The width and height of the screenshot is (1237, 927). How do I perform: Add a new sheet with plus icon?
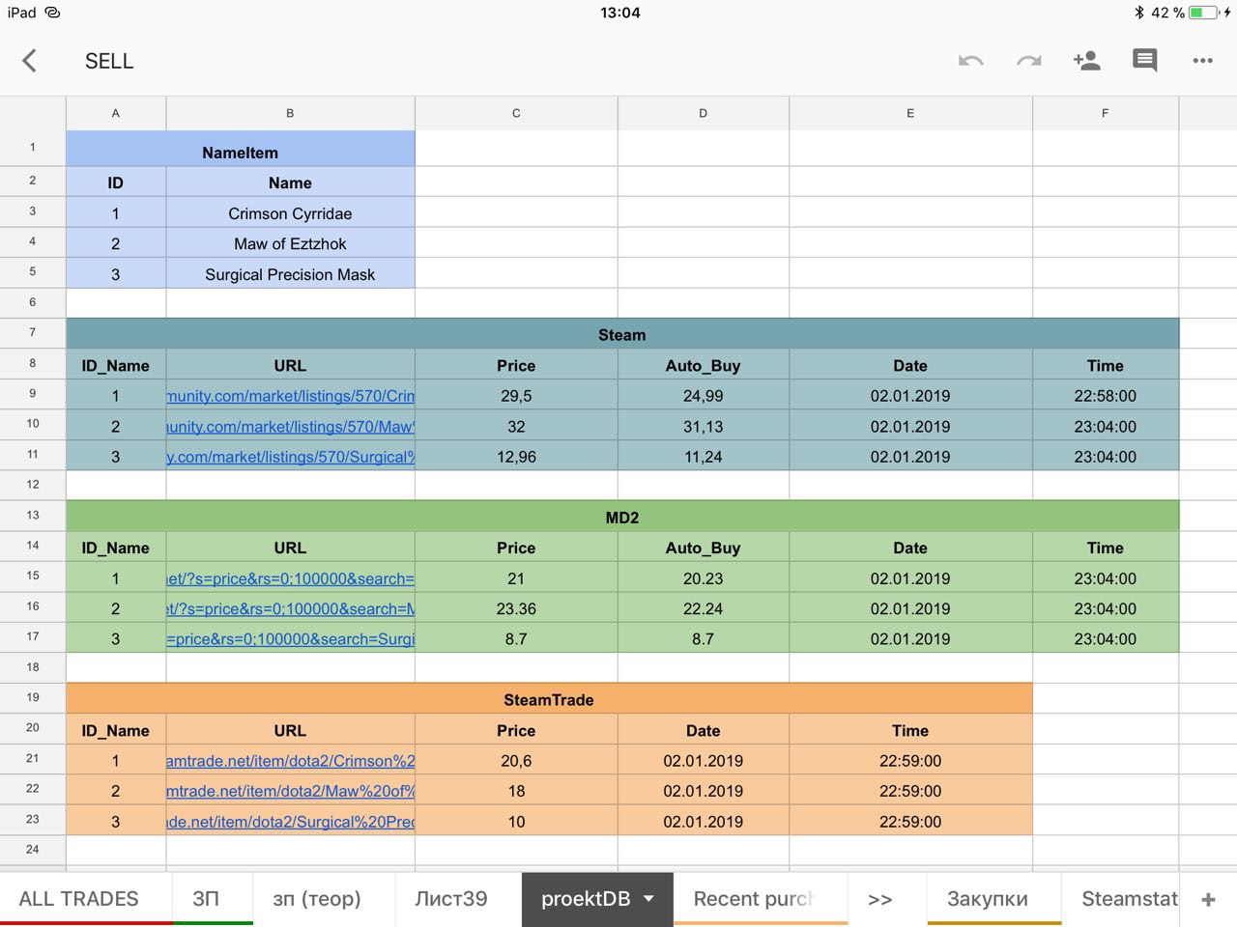pyautogui.click(x=1208, y=899)
